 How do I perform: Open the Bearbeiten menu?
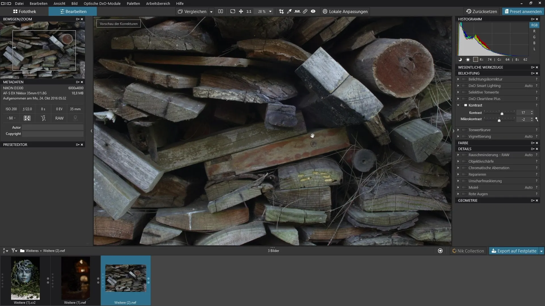(39, 3)
